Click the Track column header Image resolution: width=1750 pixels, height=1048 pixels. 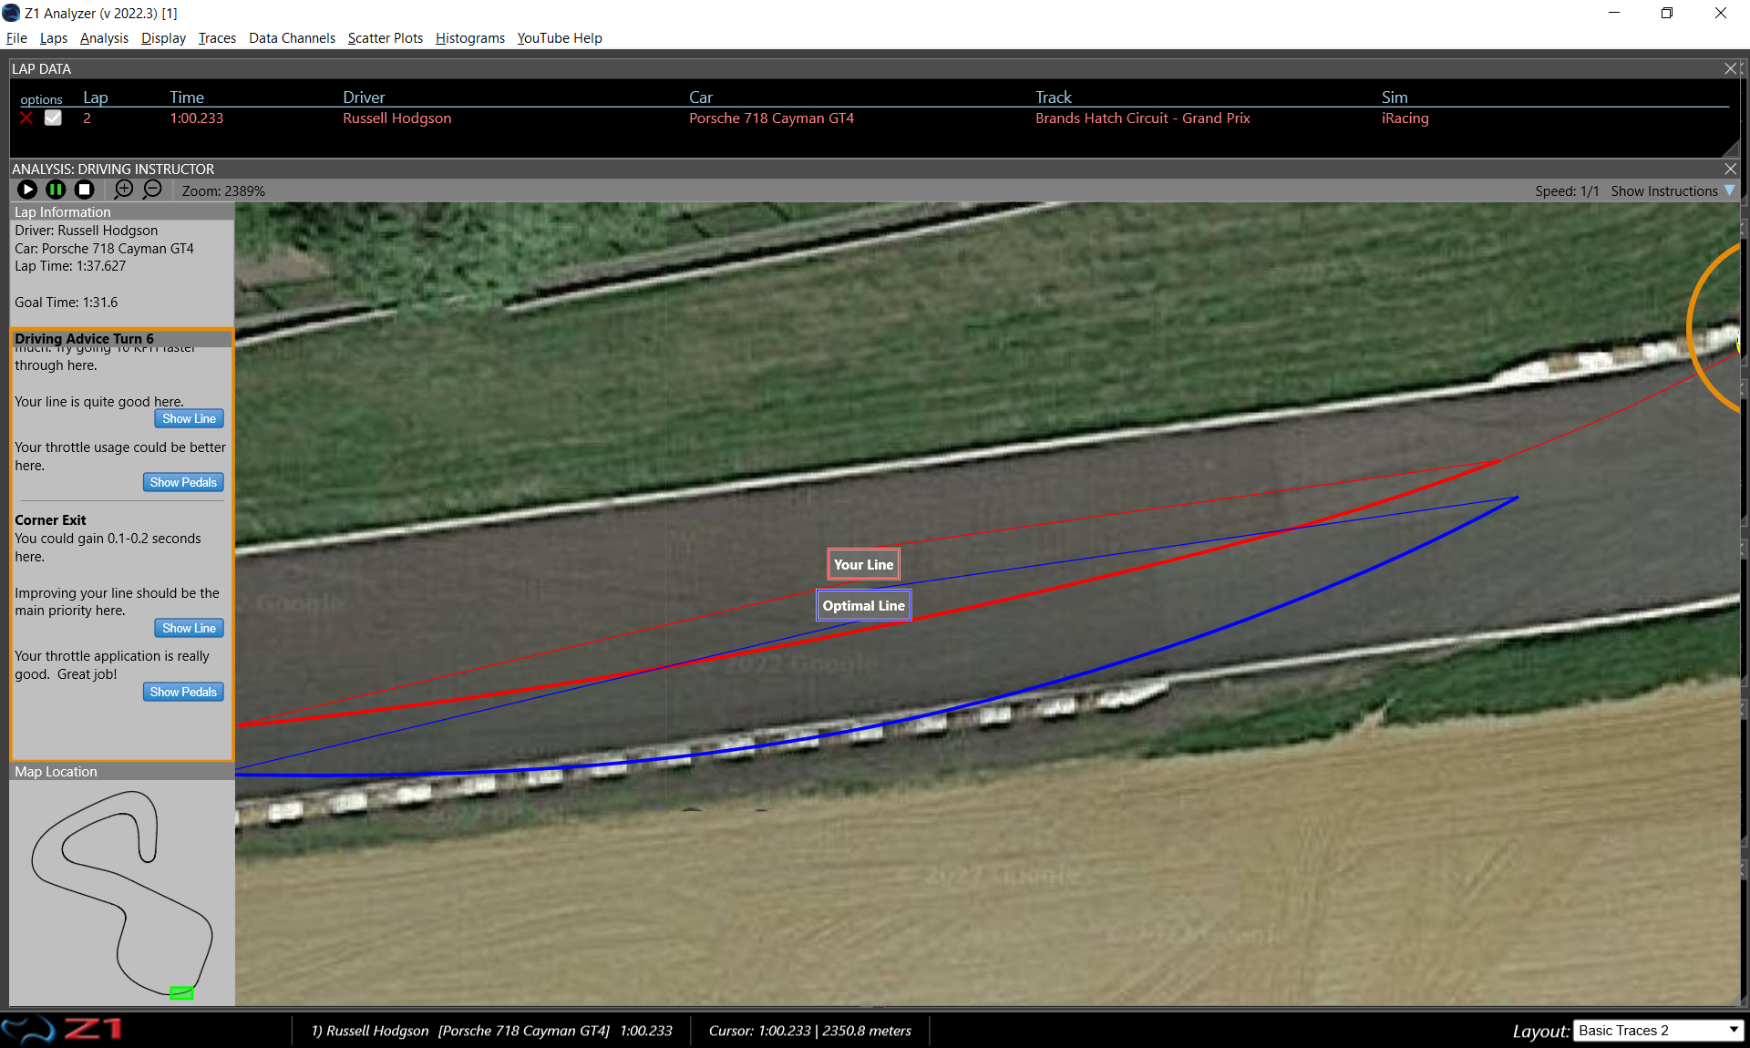tap(1054, 98)
